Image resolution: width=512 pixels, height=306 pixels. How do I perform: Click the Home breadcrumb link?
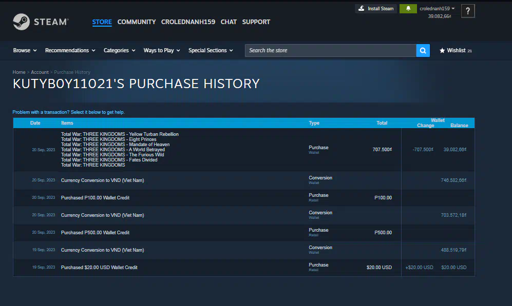point(18,72)
